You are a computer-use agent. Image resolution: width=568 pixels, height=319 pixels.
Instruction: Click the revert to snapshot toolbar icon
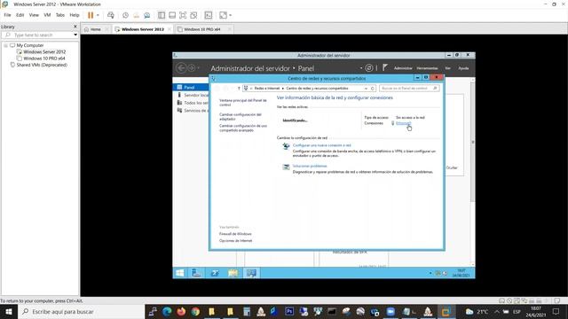[x=136, y=15]
